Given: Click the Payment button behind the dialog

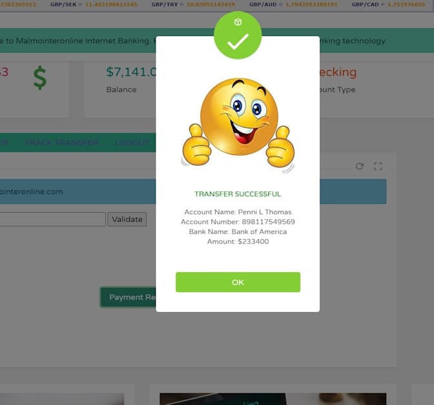Looking at the screenshot, I should [128, 297].
